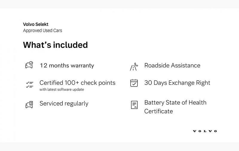Click the What's included heading
The width and height of the screenshot is (239, 151).
click(55, 45)
